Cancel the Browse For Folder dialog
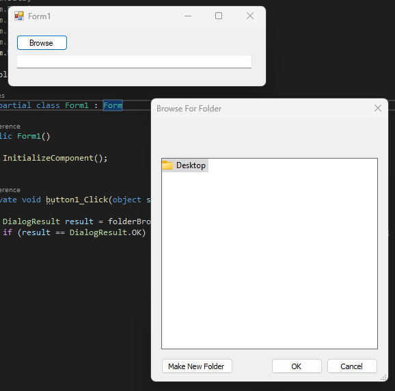The height and width of the screenshot is (391, 395). (x=352, y=366)
